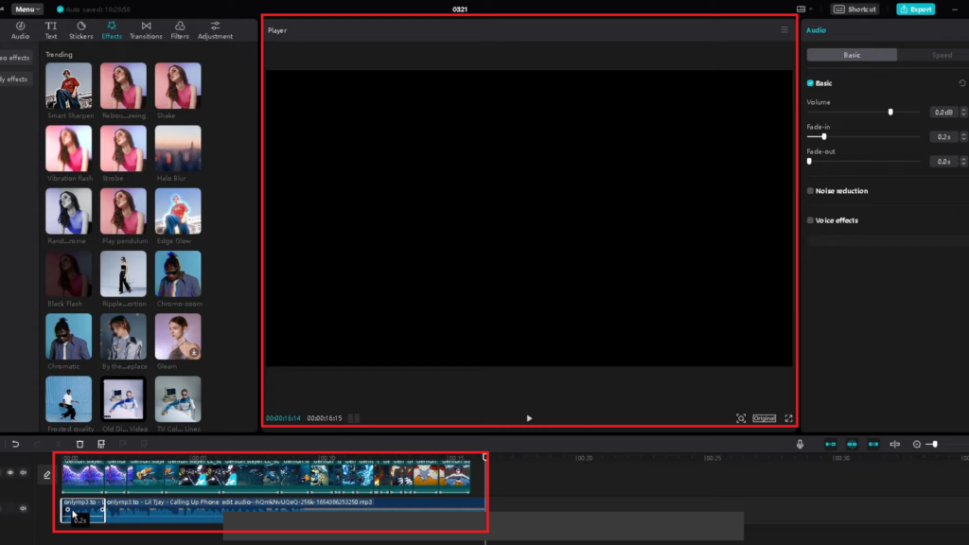Open the Shortcut settings
Viewport: 969px width, 545px height.
854,9
